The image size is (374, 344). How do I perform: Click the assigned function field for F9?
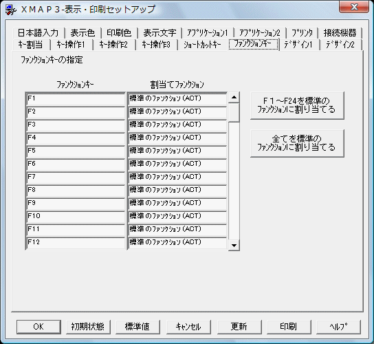click(x=177, y=204)
